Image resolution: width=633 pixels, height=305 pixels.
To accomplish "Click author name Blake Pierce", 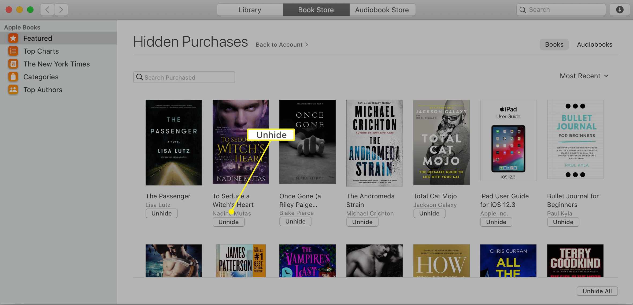I will 297,213.
